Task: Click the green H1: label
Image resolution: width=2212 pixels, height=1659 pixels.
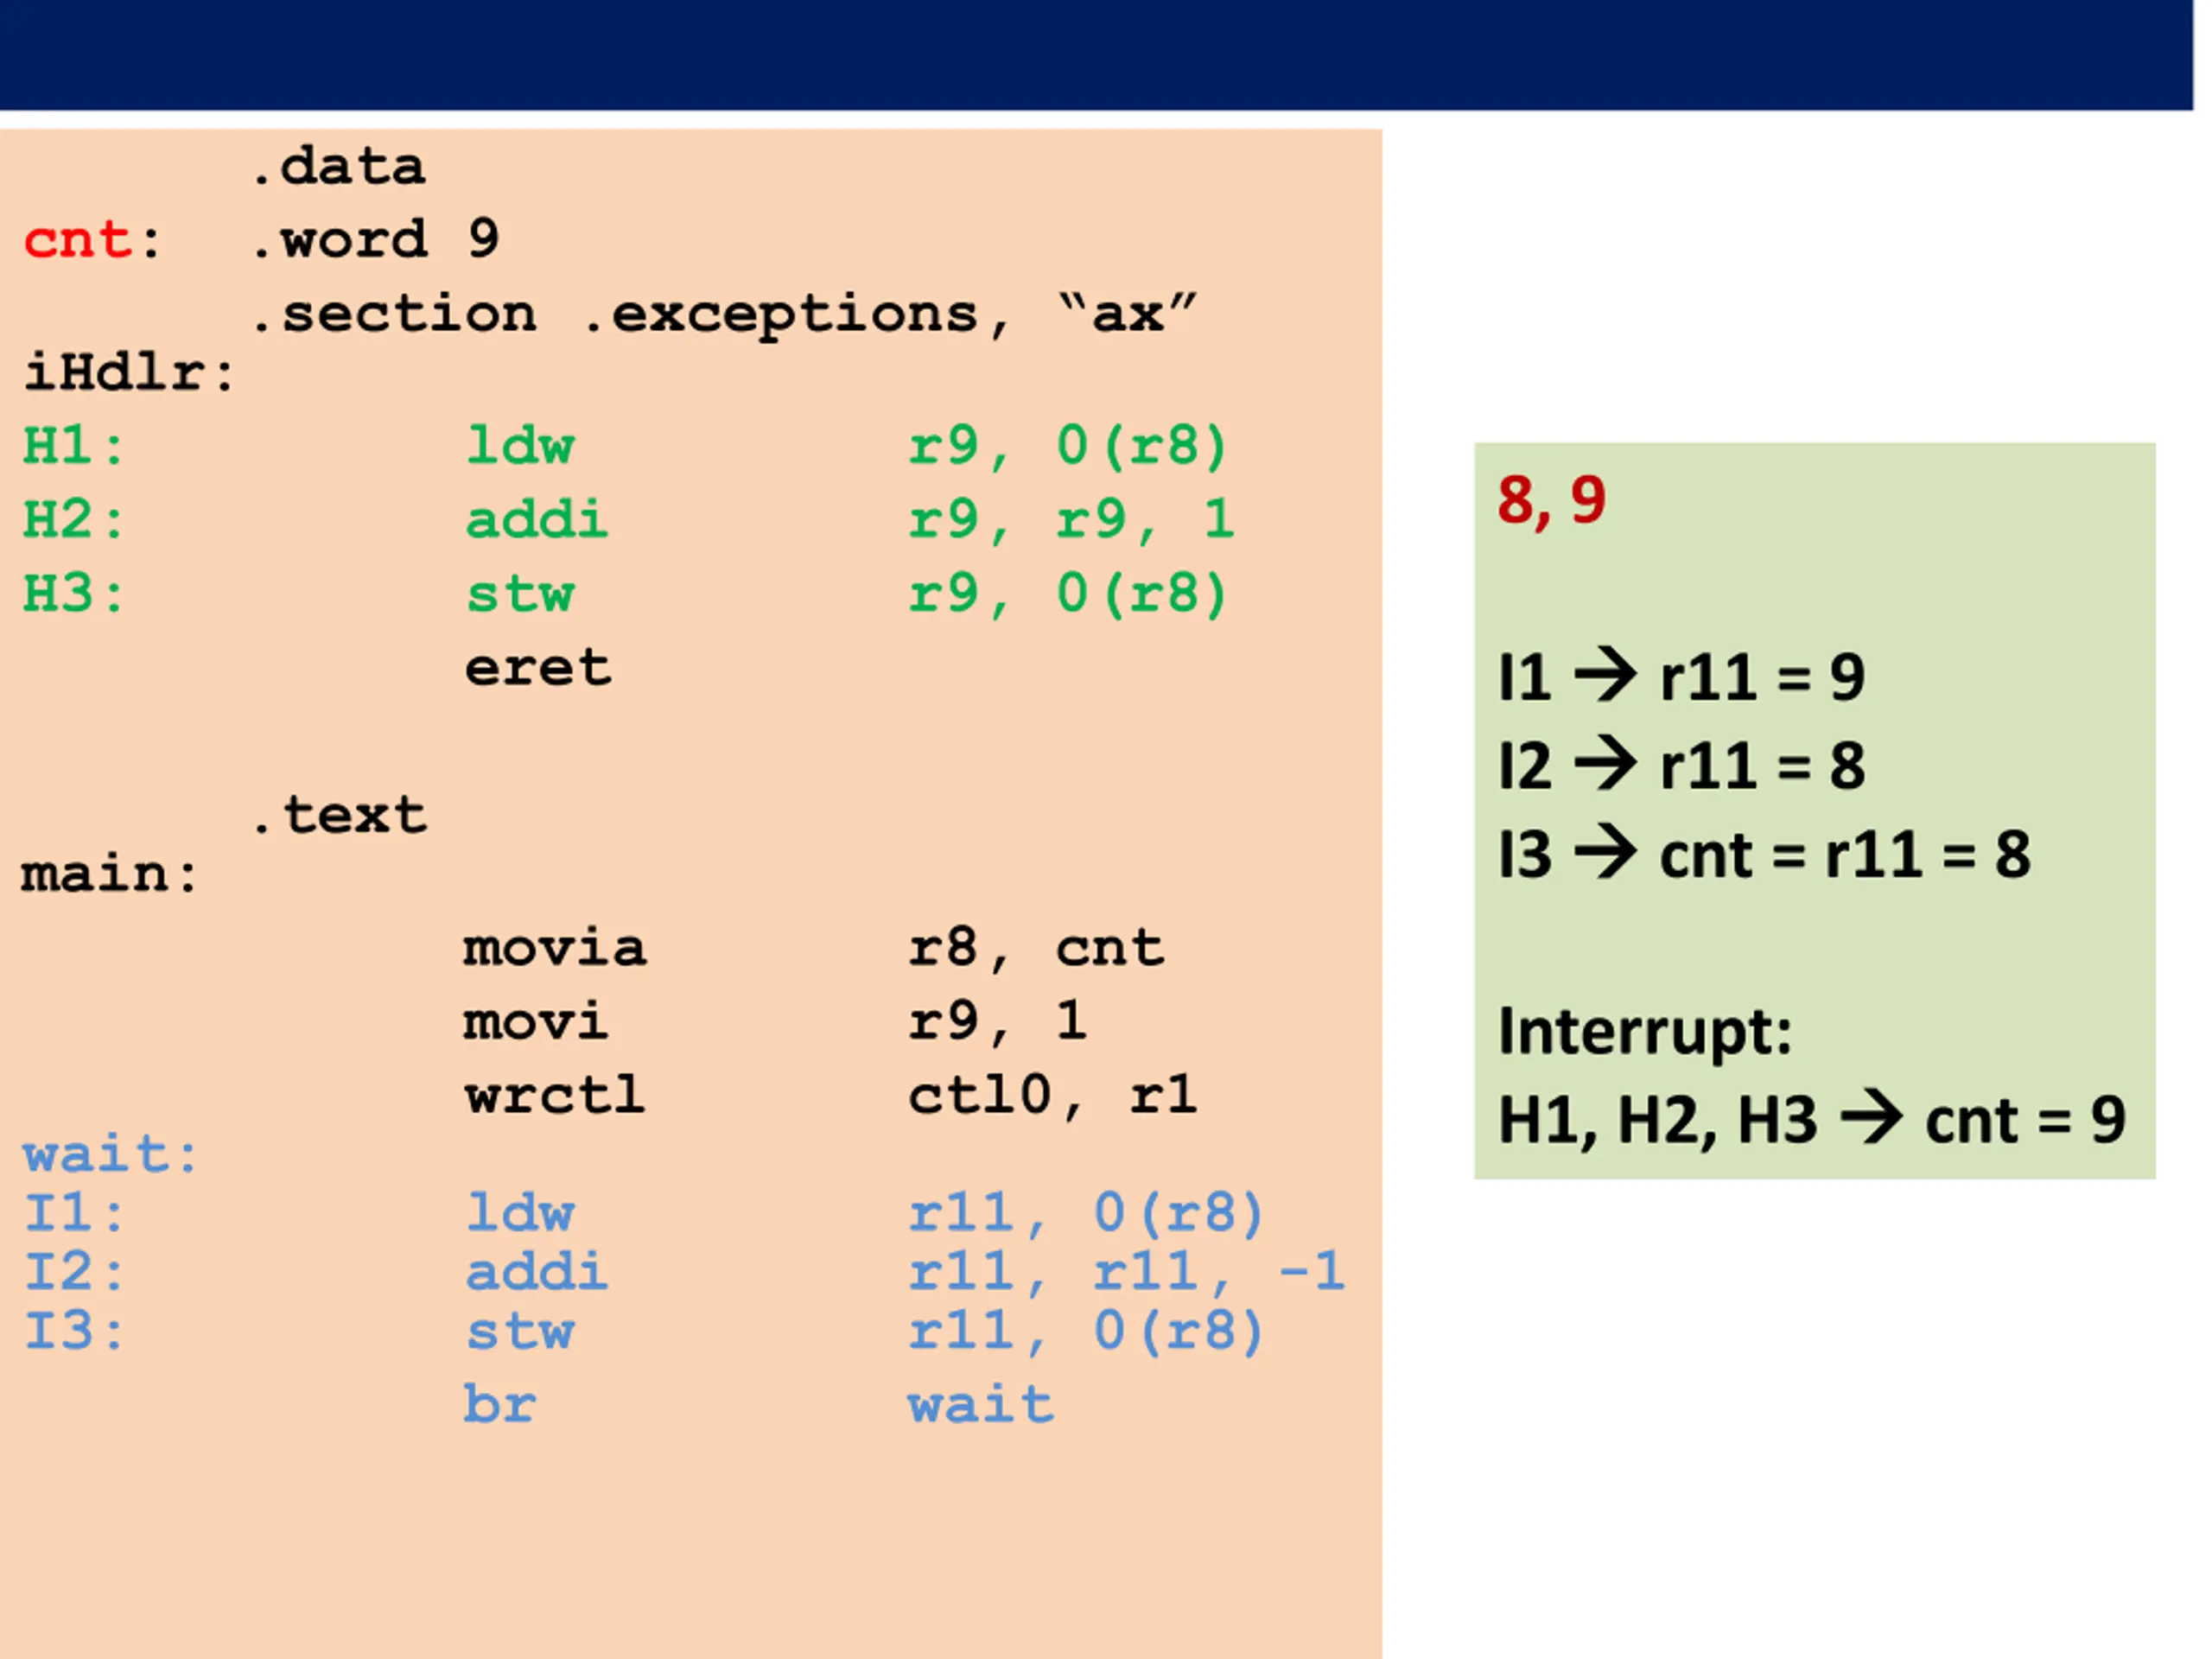Action: pos(74,446)
